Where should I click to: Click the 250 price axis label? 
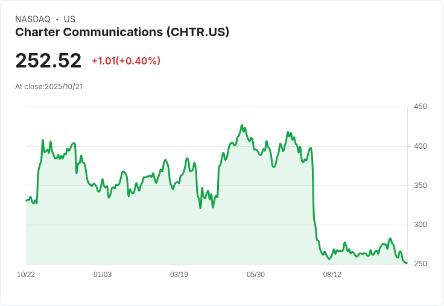tap(420, 264)
